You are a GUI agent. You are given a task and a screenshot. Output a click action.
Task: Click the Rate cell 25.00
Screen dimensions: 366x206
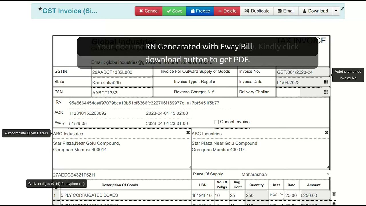[291, 195]
